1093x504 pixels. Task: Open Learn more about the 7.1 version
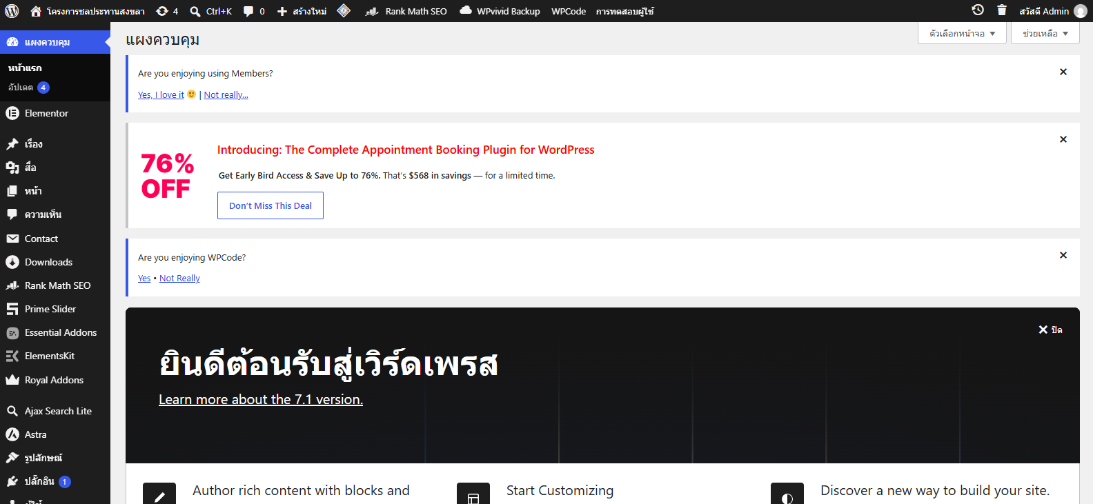pos(261,399)
